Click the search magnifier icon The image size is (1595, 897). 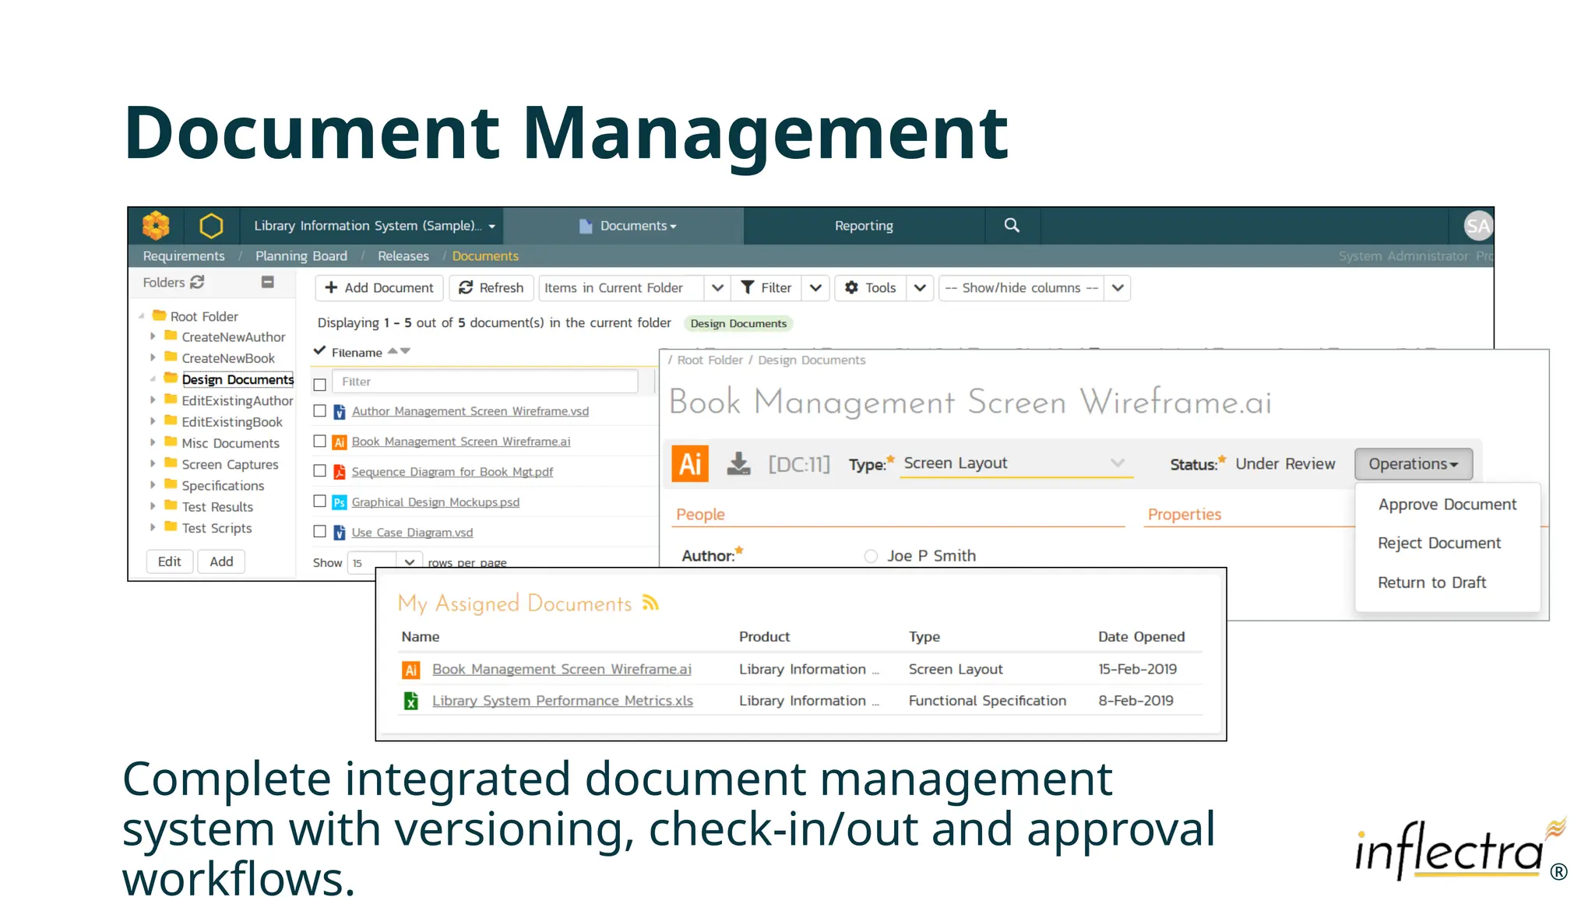pyautogui.click(x=1012, y=225)
